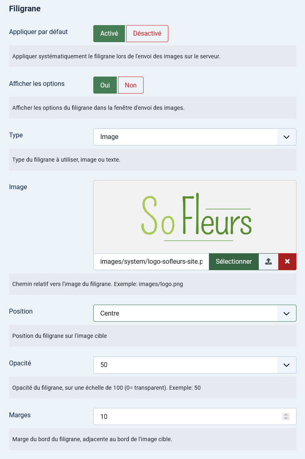Set Appliquer par défaut to Activé

pyautogui.click(x=109, y=34)
